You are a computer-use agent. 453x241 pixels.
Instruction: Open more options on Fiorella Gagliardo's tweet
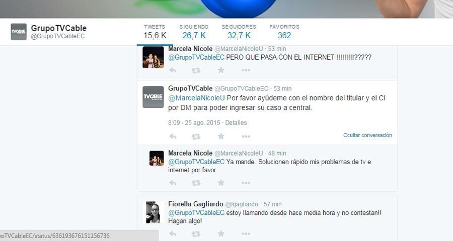[x=245, y=234]
